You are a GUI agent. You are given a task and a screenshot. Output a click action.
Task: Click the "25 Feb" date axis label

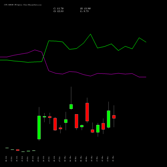pyautogui.click(x=49, y=159)
